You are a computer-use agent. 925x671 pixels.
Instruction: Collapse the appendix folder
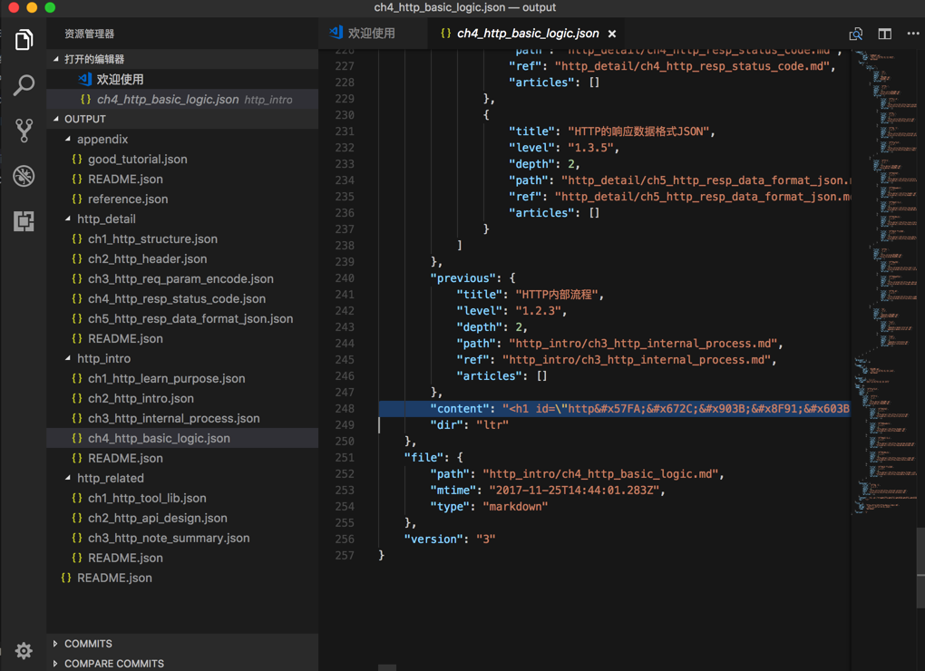click(x=102, y=139)
